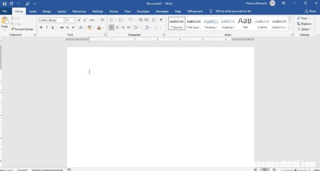The image size is (320, 171).
Task: Switch to the Layout tab
Action: pos(62,11)
